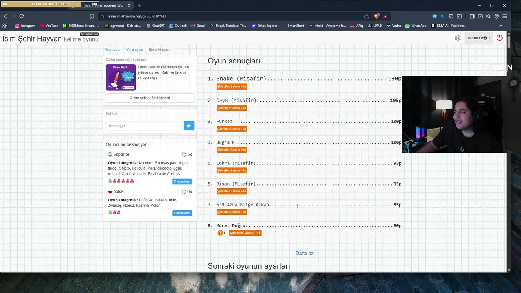
Task: Open the share icon in the address bar
Action: click(366, 16)
